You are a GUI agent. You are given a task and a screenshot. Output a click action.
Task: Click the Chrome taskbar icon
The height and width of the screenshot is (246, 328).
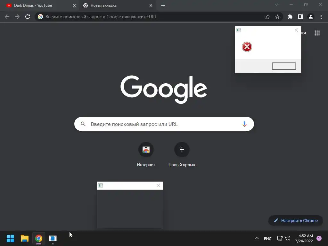39,238
